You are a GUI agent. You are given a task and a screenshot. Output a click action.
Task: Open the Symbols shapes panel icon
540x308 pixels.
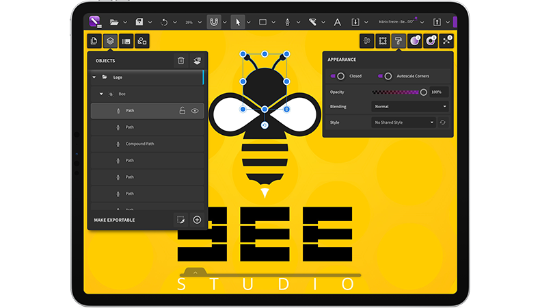click(x=142, y=41)
